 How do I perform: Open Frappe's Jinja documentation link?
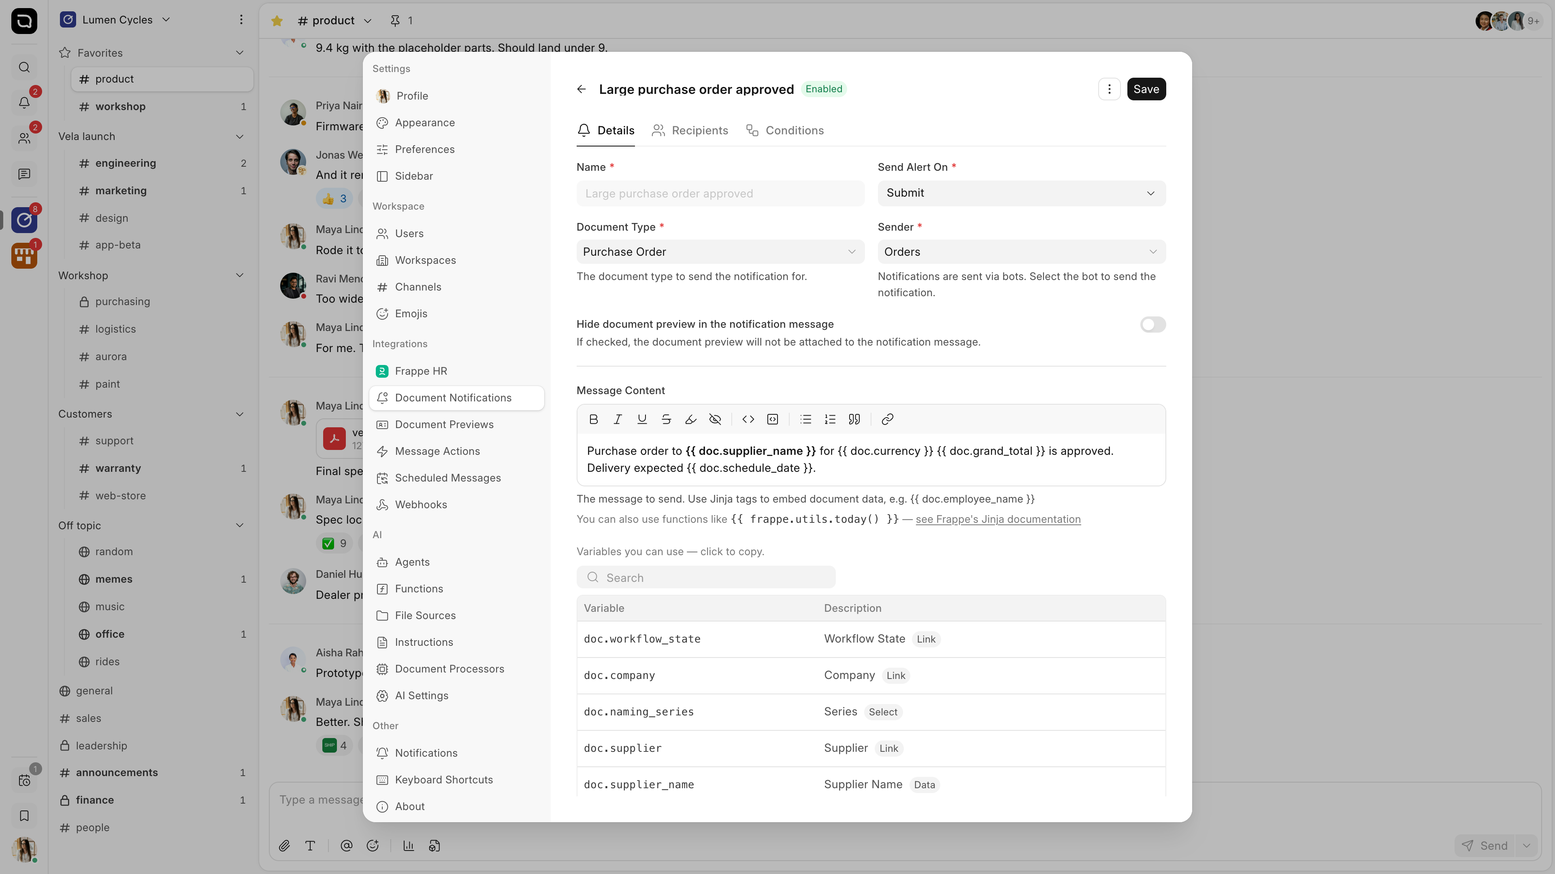(998, 519)
